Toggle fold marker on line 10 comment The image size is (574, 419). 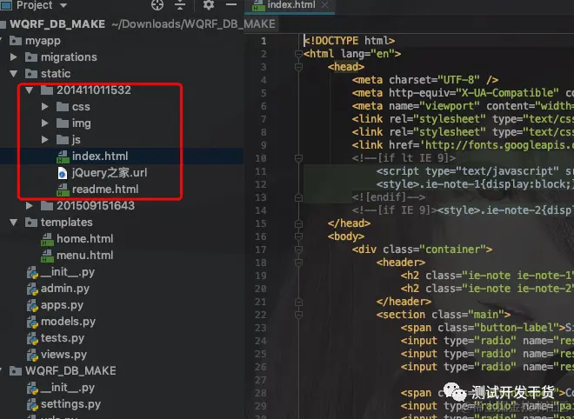click(298, 158)
